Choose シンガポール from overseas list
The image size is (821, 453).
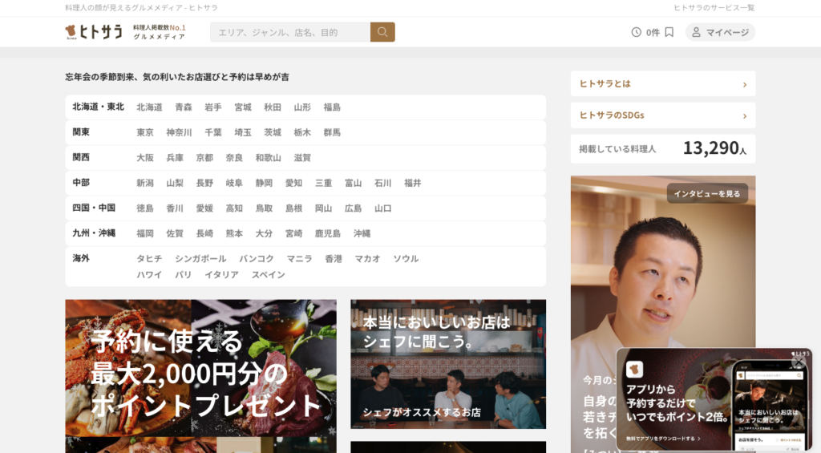pos(200,259)
